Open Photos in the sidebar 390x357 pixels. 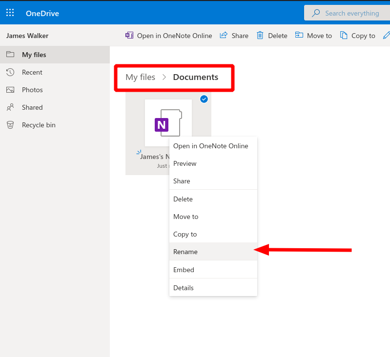click(55, 90)
